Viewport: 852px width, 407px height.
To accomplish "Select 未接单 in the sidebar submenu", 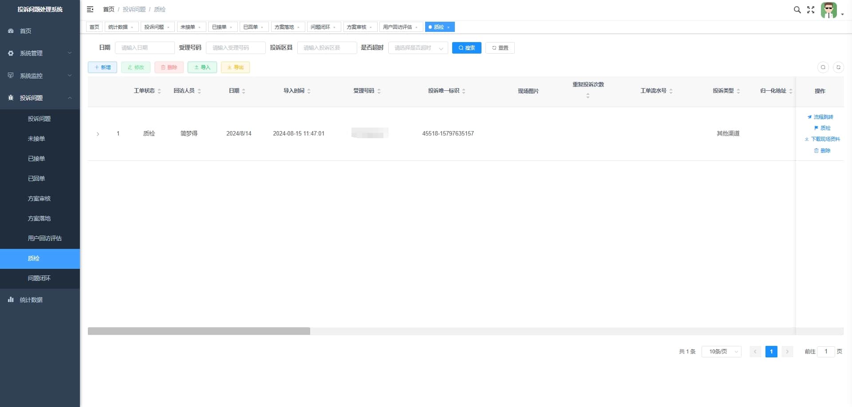I will 40,139.
